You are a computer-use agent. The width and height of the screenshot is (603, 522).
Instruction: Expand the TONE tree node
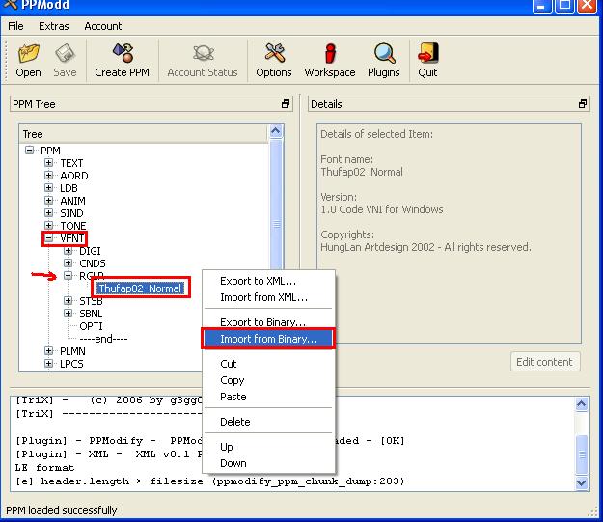pos(48,226)
